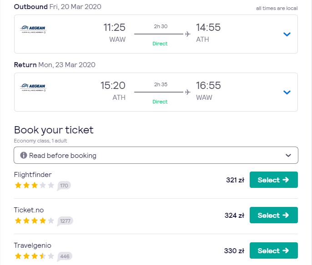Select the Flightfinder 321 zł offer
This screenshot has width=312, height=265.
[x=274, y=180]
